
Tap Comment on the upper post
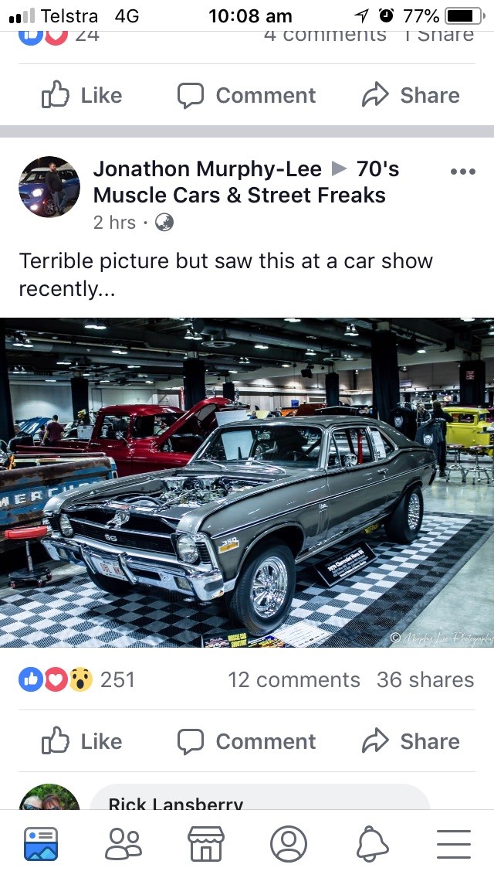(247, 95)
